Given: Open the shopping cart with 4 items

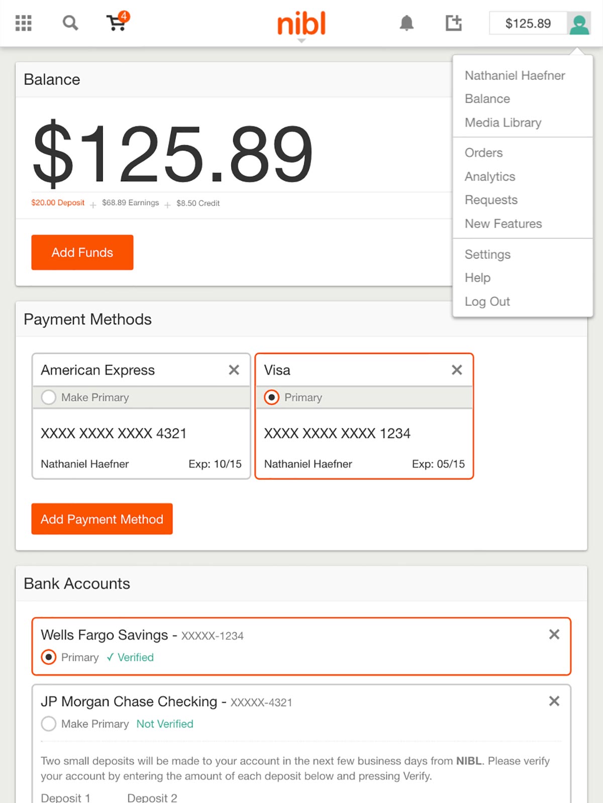Looking at the screenshot, I should pos(118,22).
